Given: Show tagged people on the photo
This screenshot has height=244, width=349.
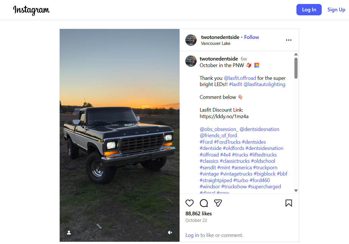Looking at the screenshot, I should (x=69, y=233).
